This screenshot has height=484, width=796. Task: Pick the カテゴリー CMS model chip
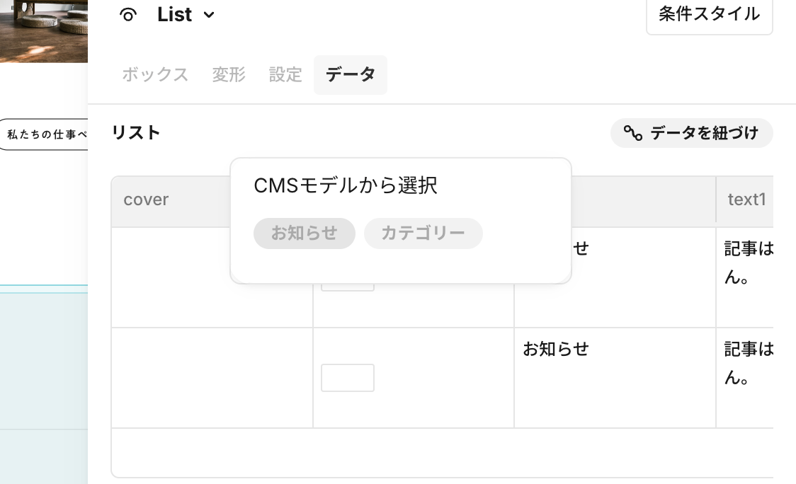coord(423,234)
